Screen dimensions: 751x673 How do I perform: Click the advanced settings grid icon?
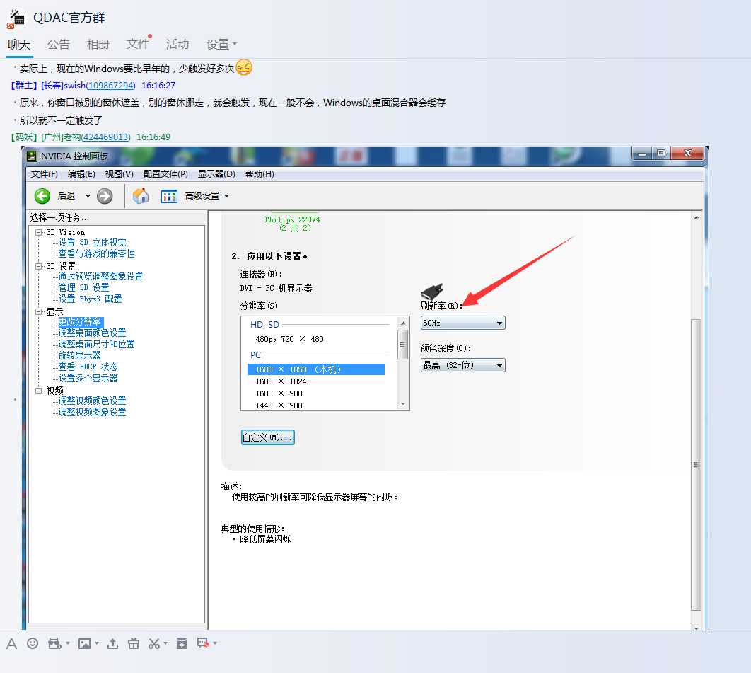tap(169, 196)
